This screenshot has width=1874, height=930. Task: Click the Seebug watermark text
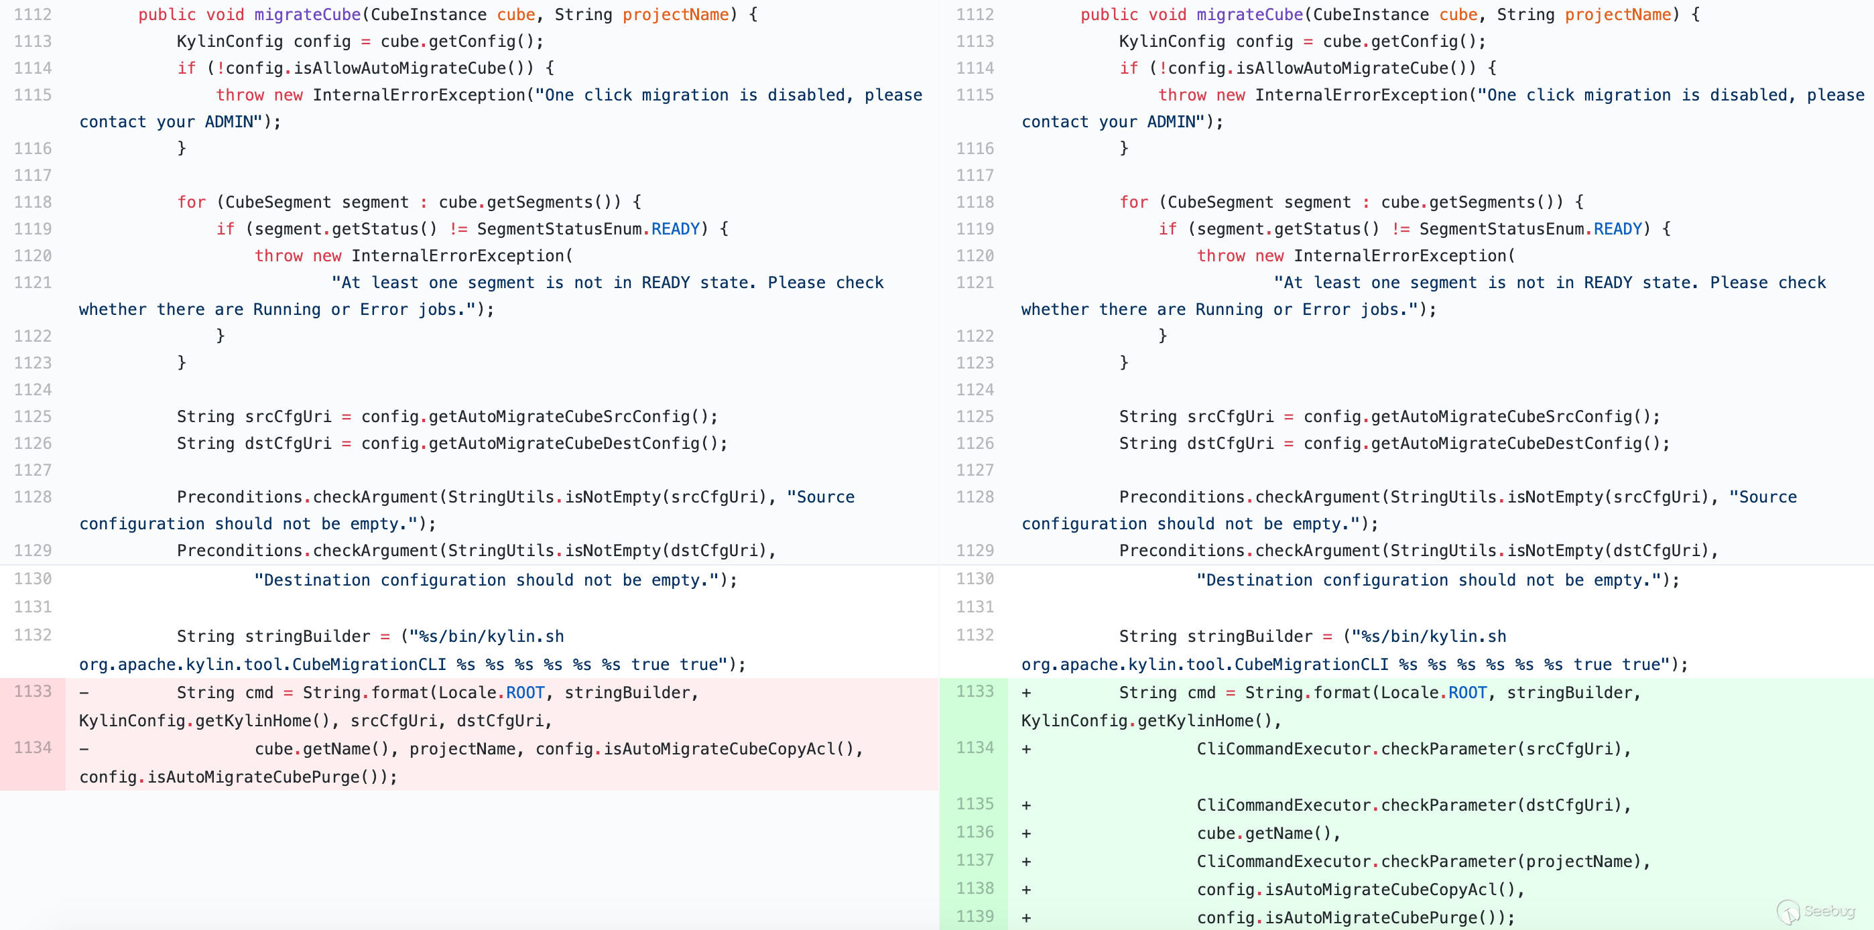1829,911
